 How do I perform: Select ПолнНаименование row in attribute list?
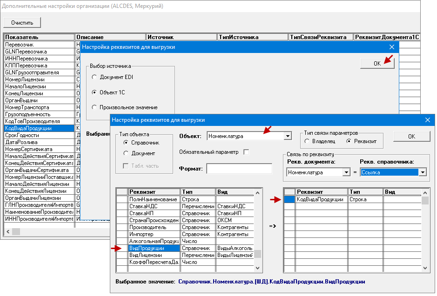pyautogui.click(x=185, y=199)
